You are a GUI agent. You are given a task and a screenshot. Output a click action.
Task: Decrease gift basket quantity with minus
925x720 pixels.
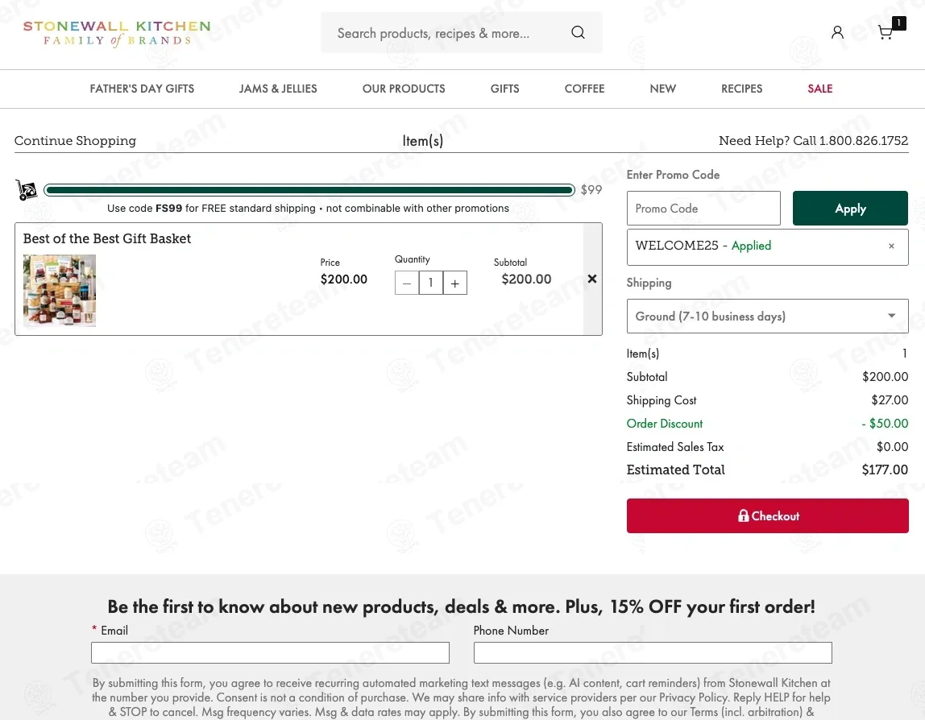click(x=406, y=283)
